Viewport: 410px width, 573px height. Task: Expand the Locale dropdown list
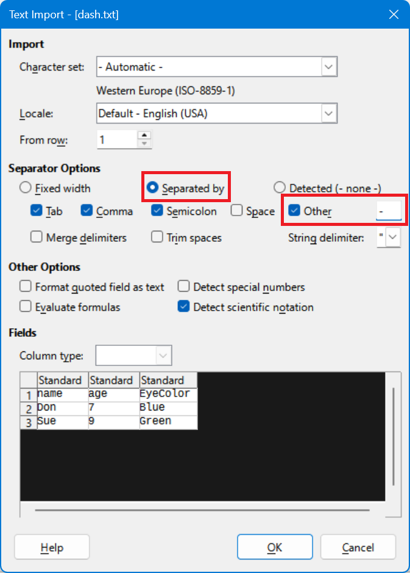329,113
